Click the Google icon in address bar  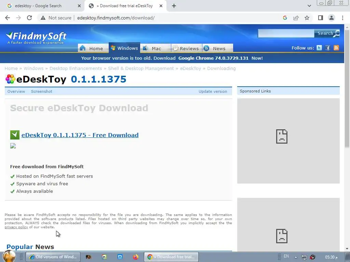(285, 18)
